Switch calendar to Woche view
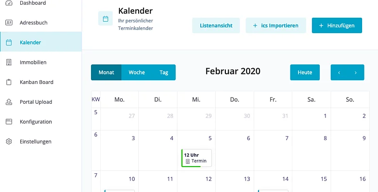The image size is (378, 192). click(x=137, y=72)
